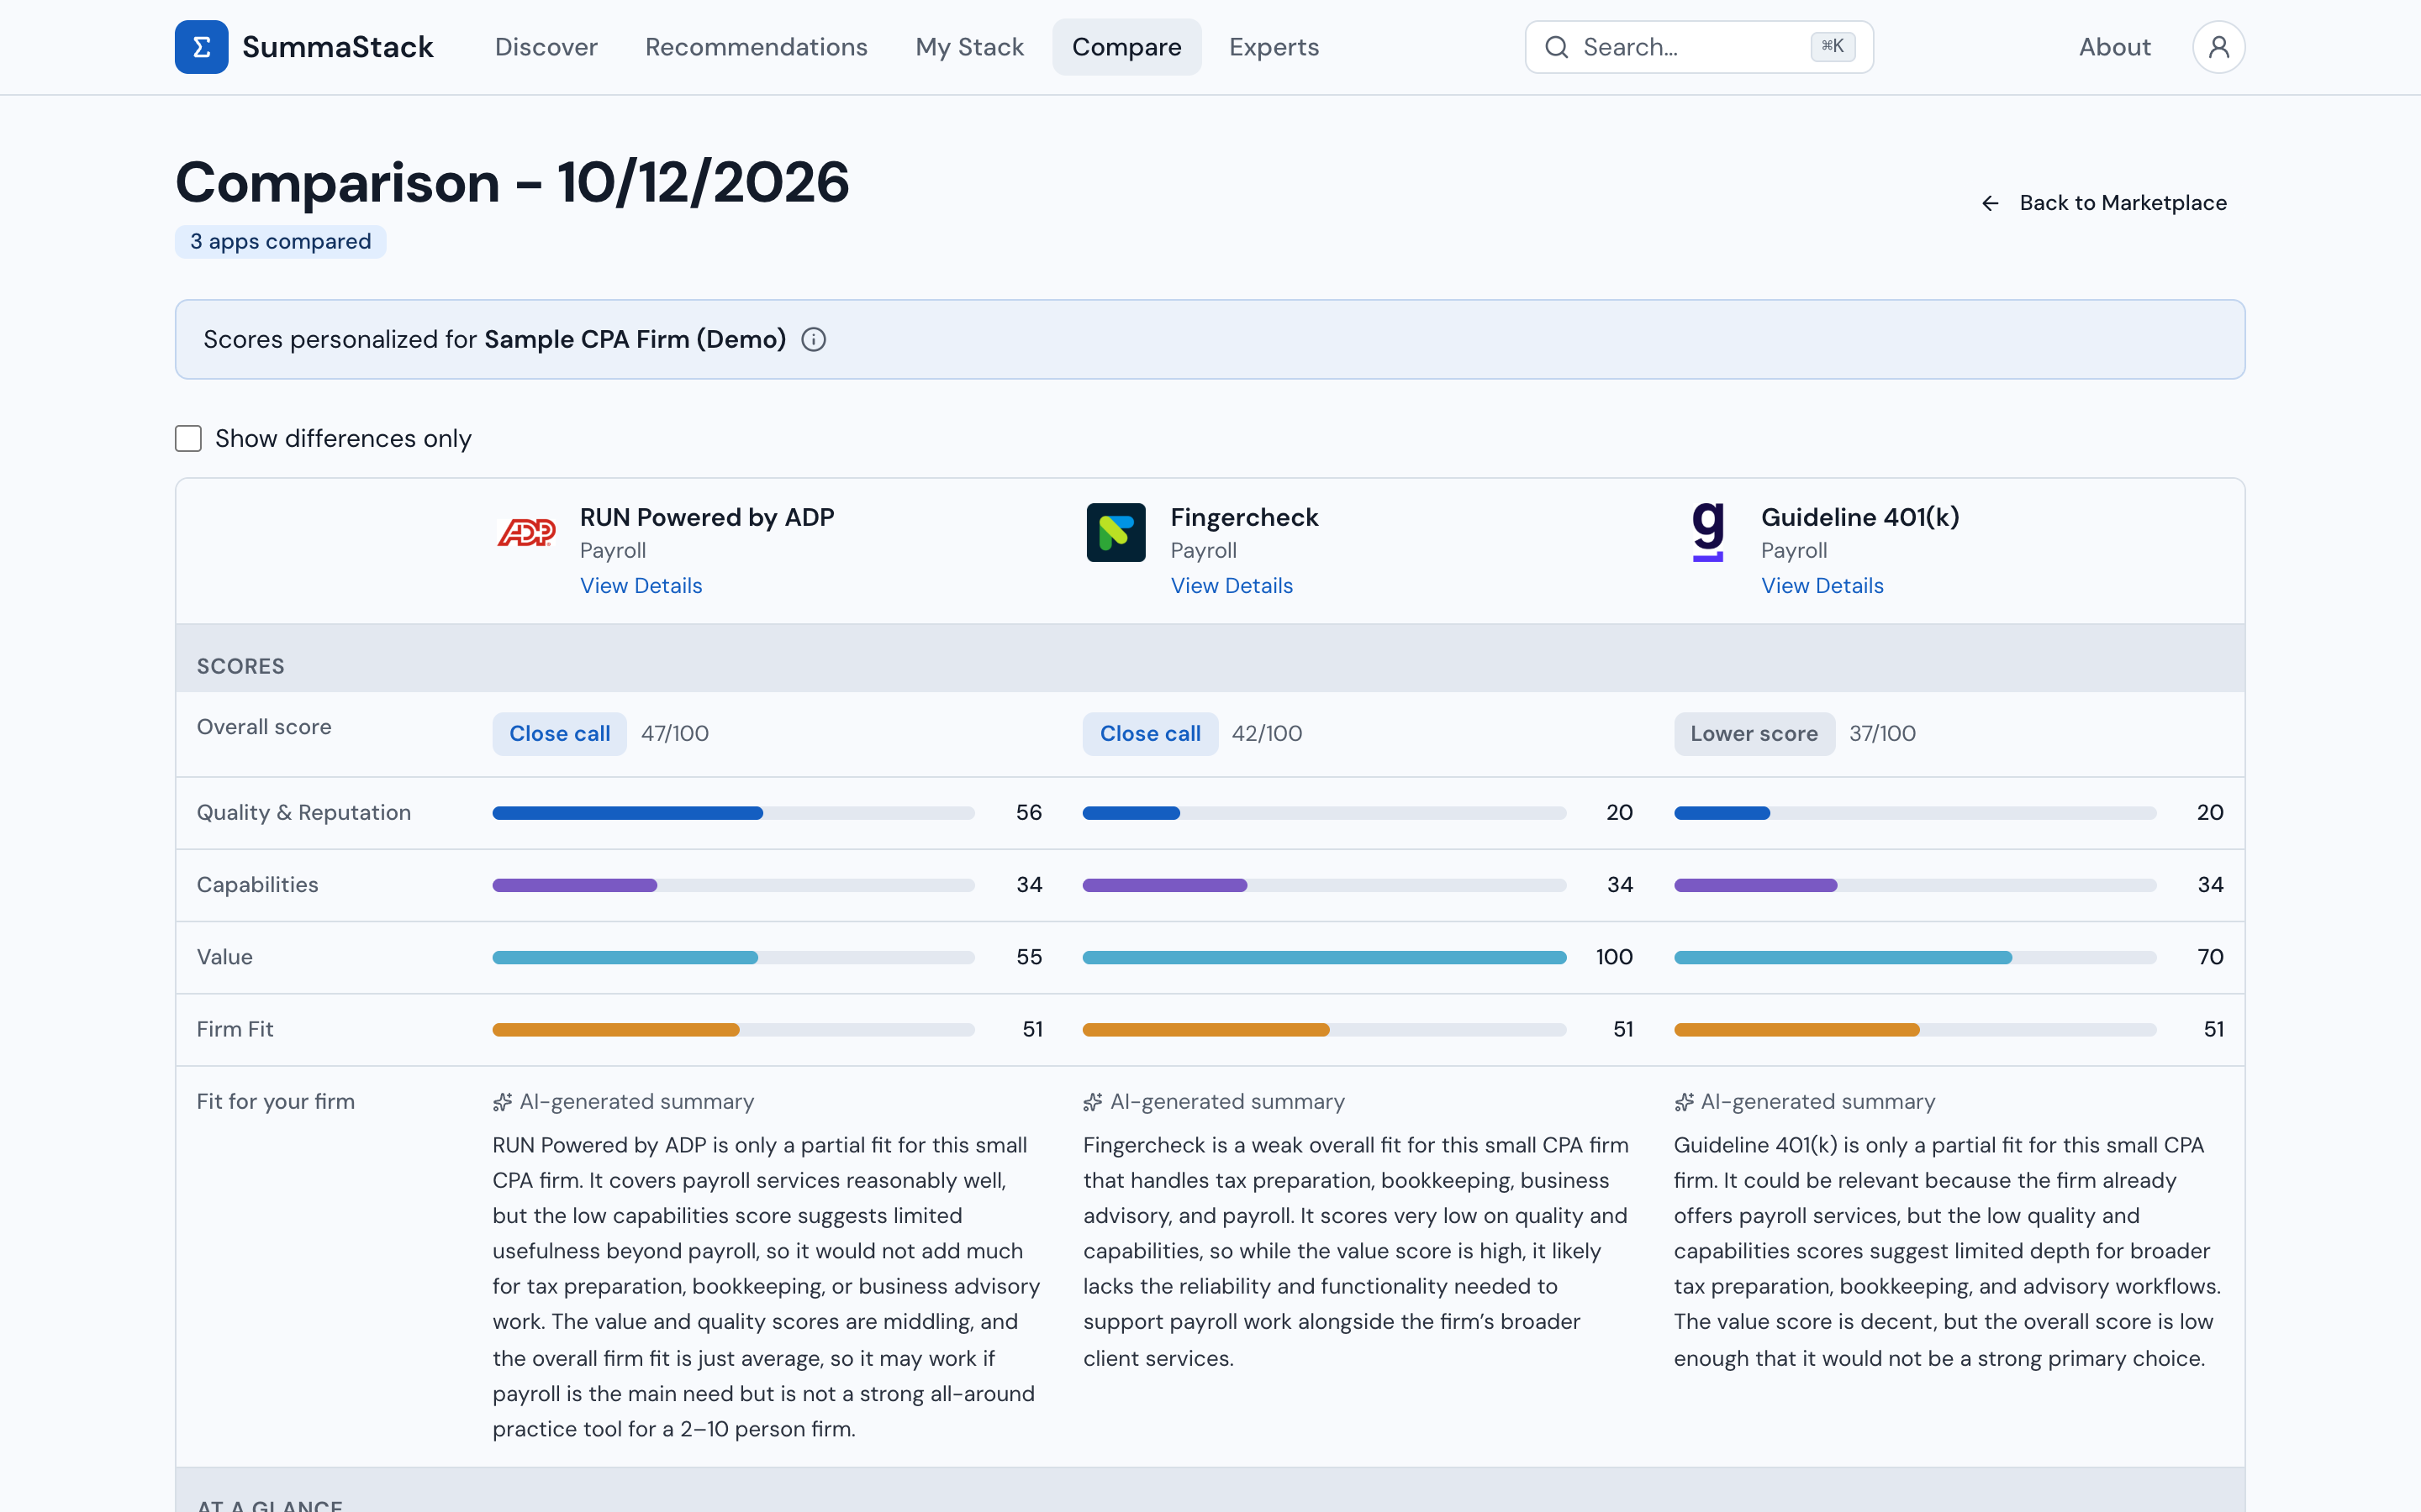
Task: Click the AI sparkle icon under Guideline 401(k)
Action: (1684, 1102)
